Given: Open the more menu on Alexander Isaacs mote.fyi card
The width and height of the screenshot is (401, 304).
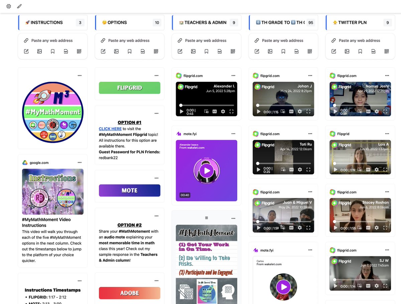Looking at the screenshot, I should (233, 133).
